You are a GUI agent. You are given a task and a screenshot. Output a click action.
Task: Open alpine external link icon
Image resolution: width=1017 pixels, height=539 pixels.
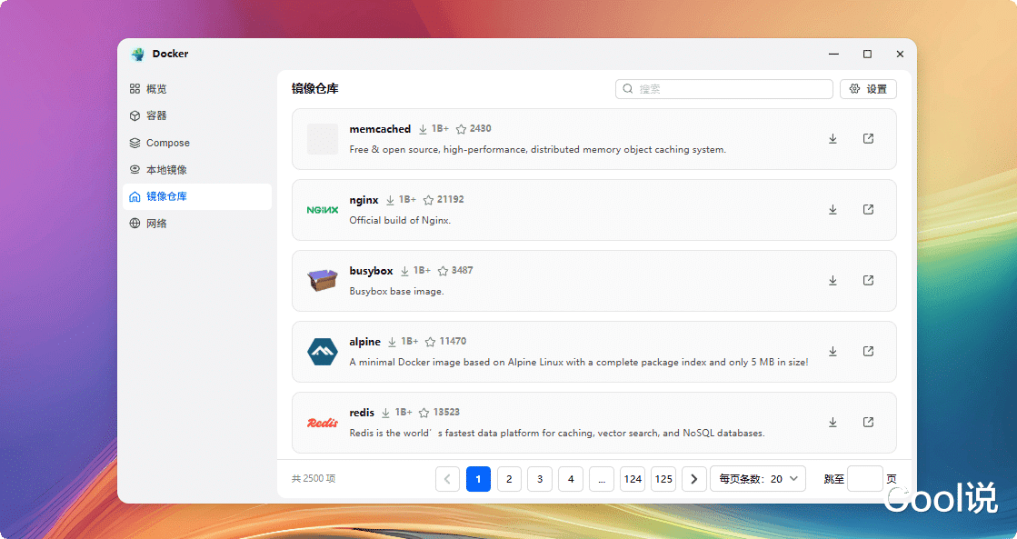coord(869,352)
